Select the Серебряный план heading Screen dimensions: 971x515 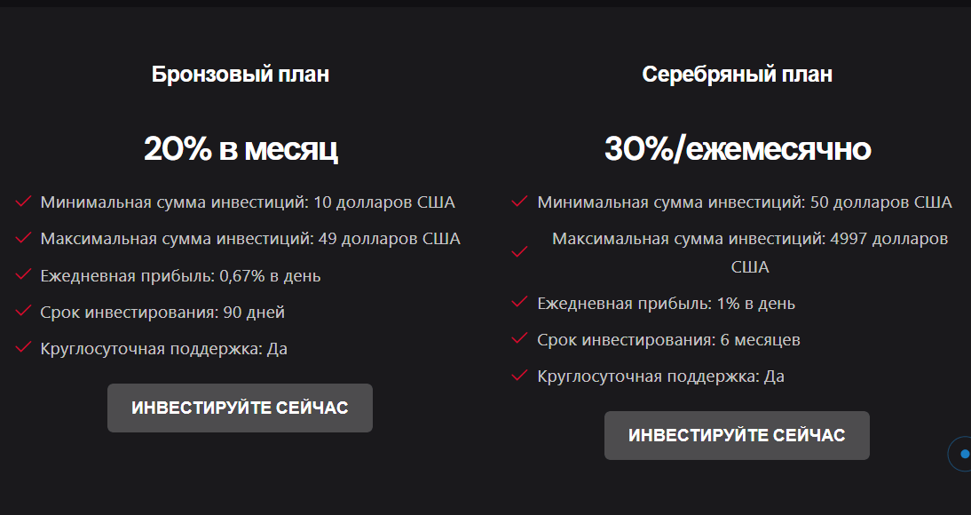[x=738, y=74]
